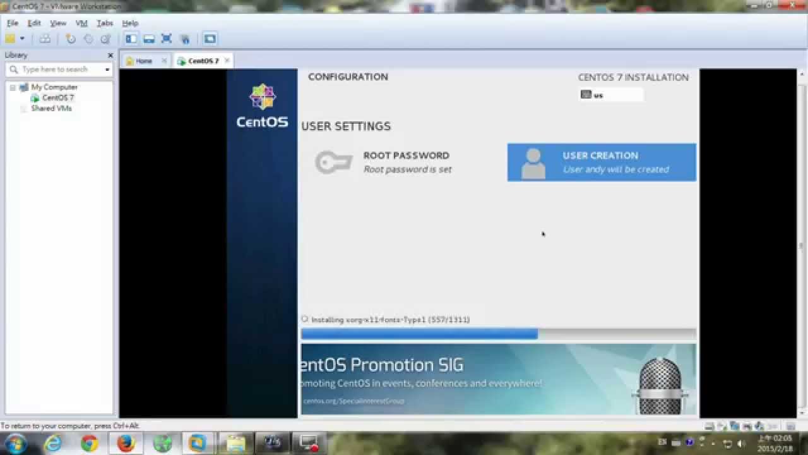808x455 pixels.
Task: Select CentOS 7 in the library tree
Action: 58,98
